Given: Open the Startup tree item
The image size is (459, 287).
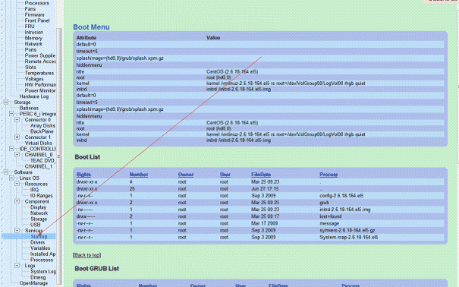Looking at the screenshot, I should pyautogui.click(x=39, y=236).
